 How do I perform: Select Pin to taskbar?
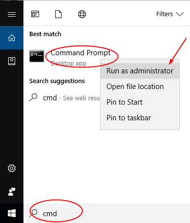coord(140,118)
